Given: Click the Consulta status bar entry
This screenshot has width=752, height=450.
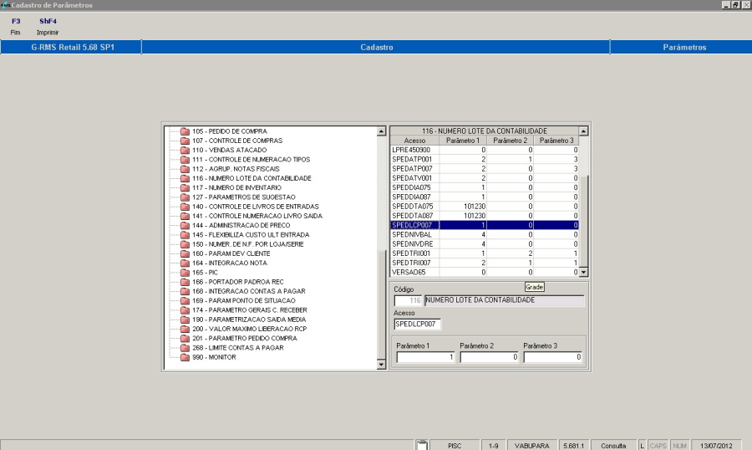Looking at the screenshot, I should tap(613, 446).
